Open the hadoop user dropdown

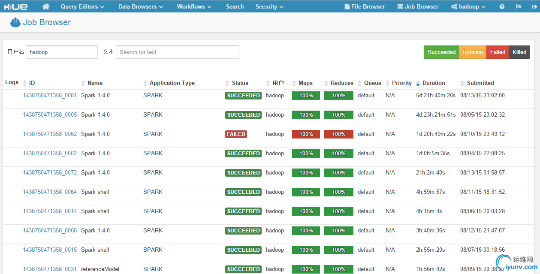(468, 6)
